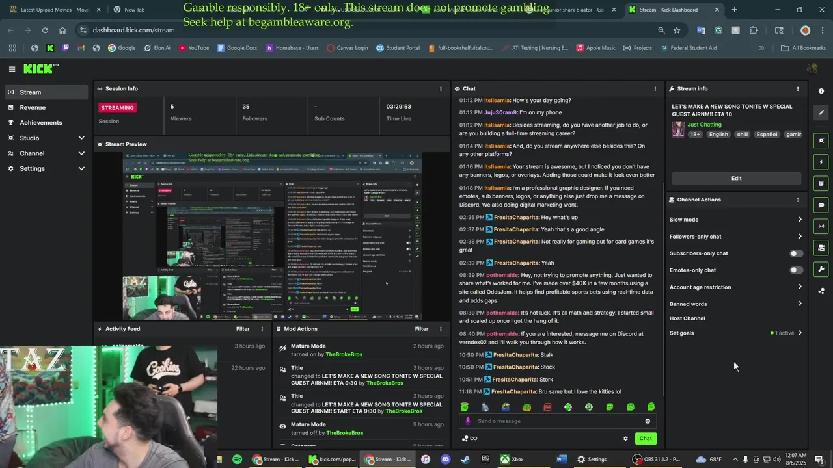
Task: Select Stream in left sidebar
Action: point(46,92)
